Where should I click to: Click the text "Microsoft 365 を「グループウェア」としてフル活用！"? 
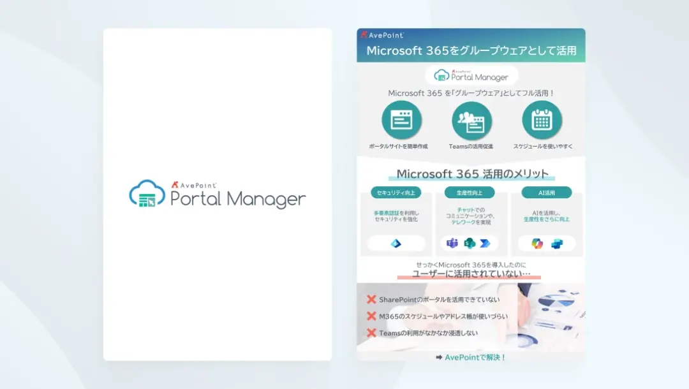[471, 93]
